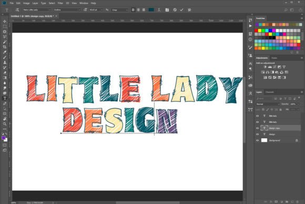Open the layer Opacity dropdown arrow

click(299, 104)
